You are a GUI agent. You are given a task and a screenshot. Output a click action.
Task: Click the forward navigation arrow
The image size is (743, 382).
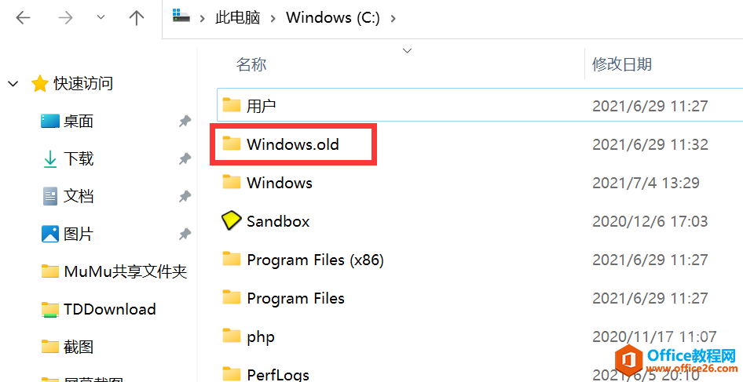point(65,18)
